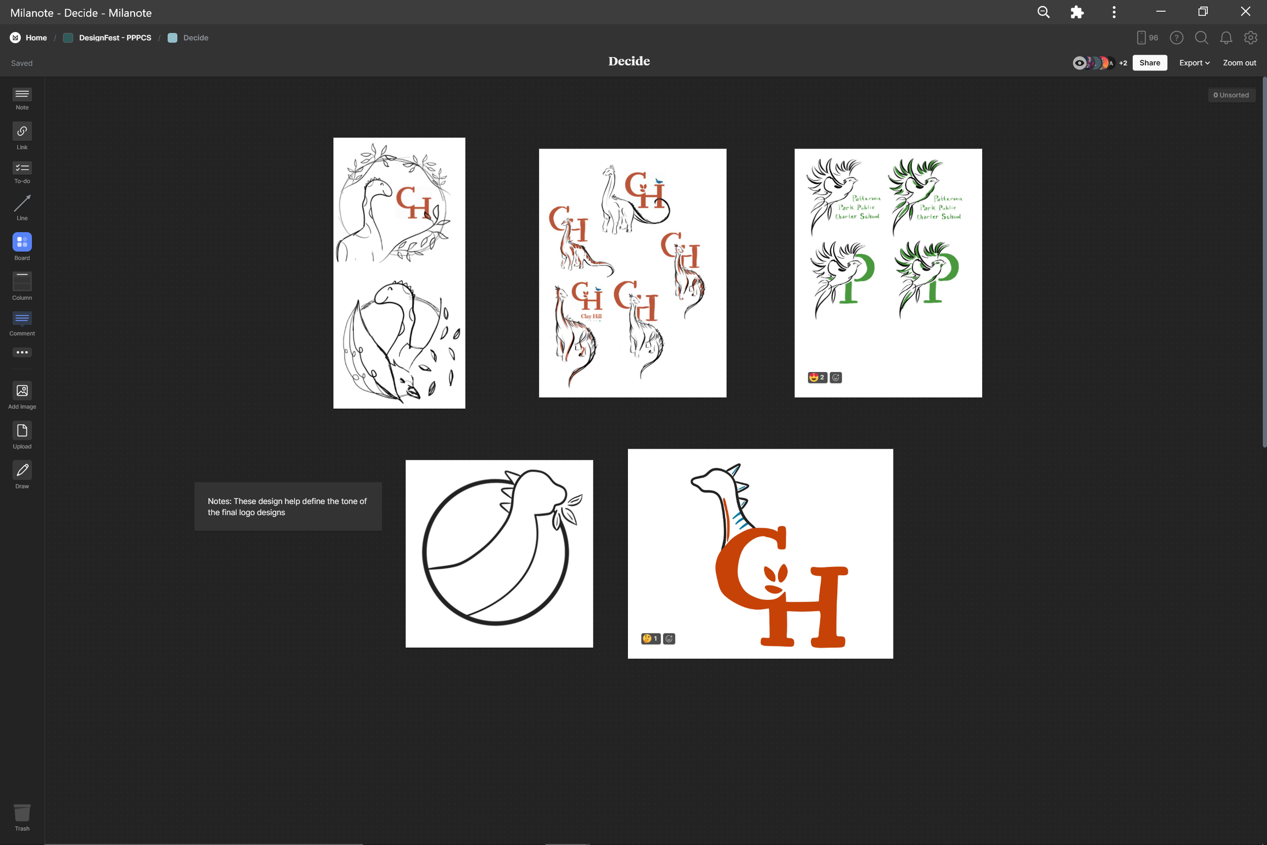Image resolution: width=1267 pixels, height=845 pixels.
Task: Select the circle dinosaur outline logo image
Action: pos(499,554)
